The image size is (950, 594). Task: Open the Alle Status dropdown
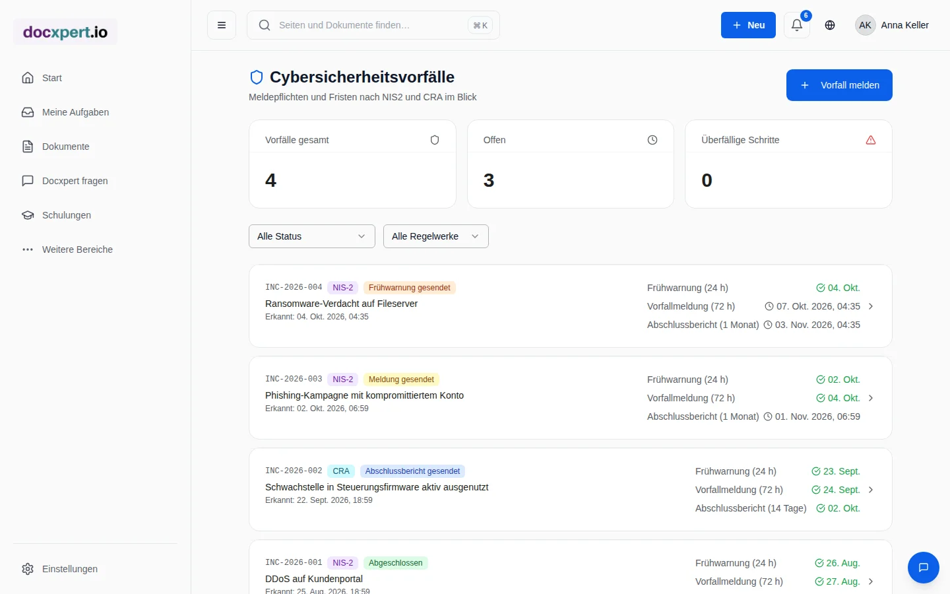pos(312,236)
